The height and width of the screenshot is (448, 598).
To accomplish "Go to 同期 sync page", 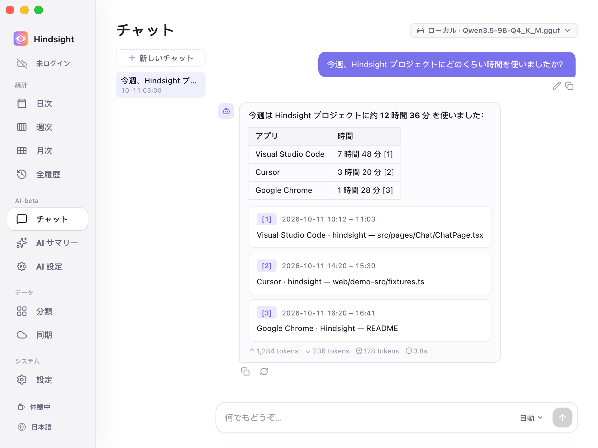I will click(47, 335).
